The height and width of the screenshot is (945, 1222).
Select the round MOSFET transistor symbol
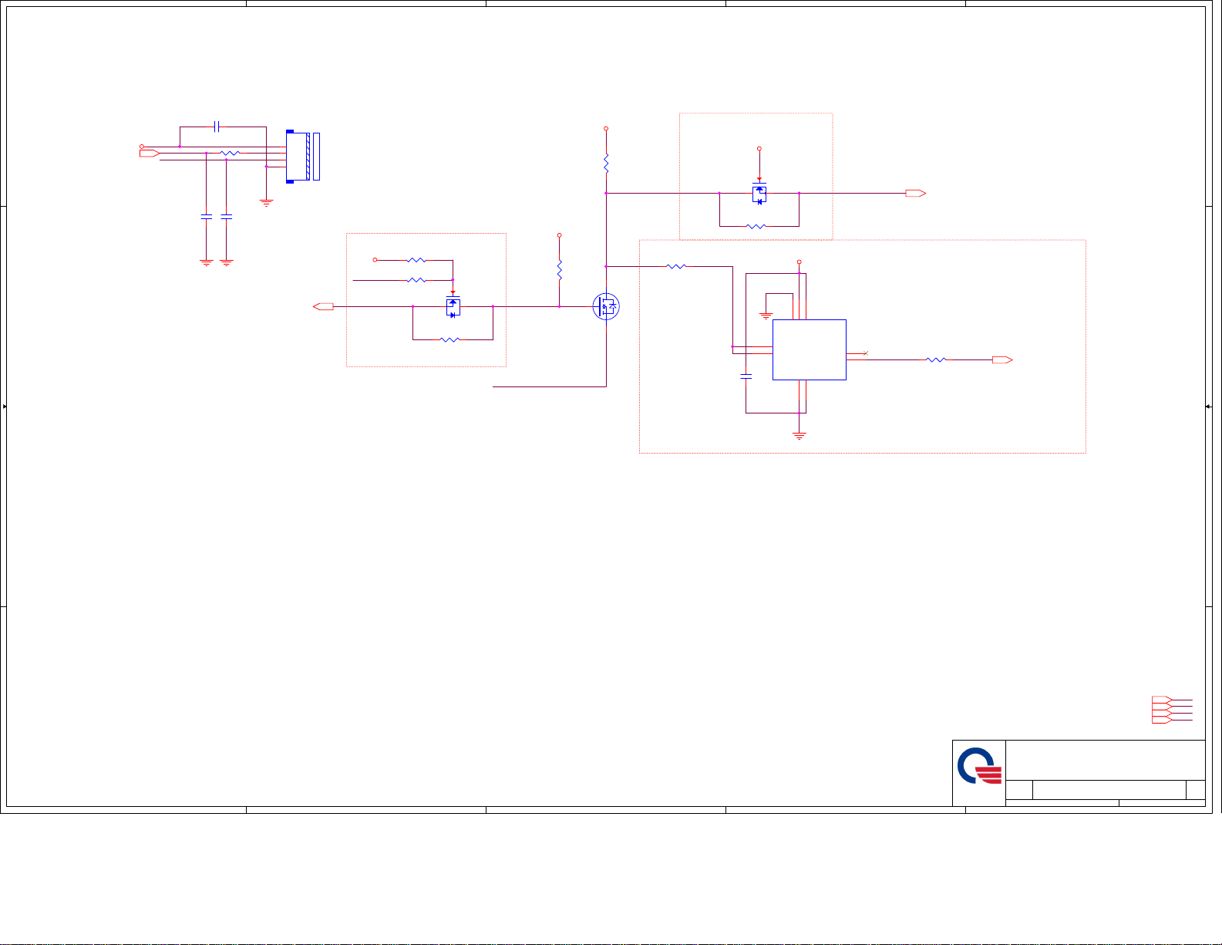click(x=606, y=306)
